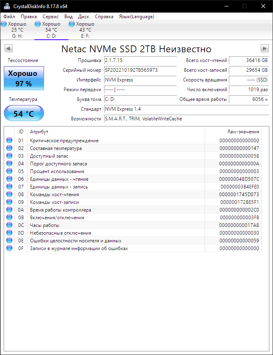Click the Прошивка field showing 2.1.7.1S
This screenshot has height=355, width=273.
tap(141, 60)
